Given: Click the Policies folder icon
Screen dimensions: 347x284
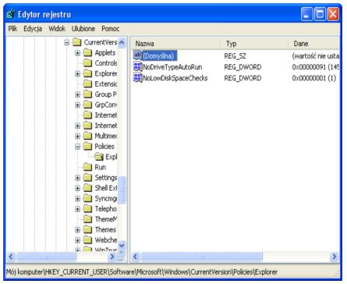Looking at the screenshot, I should point(88,147).
